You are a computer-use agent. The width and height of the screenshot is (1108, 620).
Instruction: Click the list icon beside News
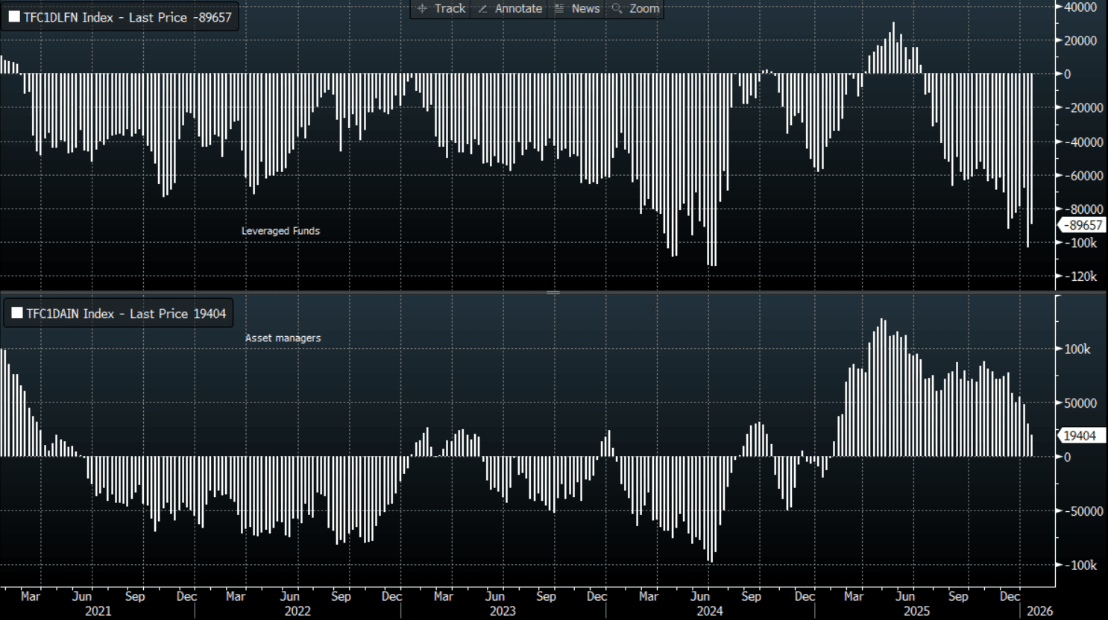(559, 8)
